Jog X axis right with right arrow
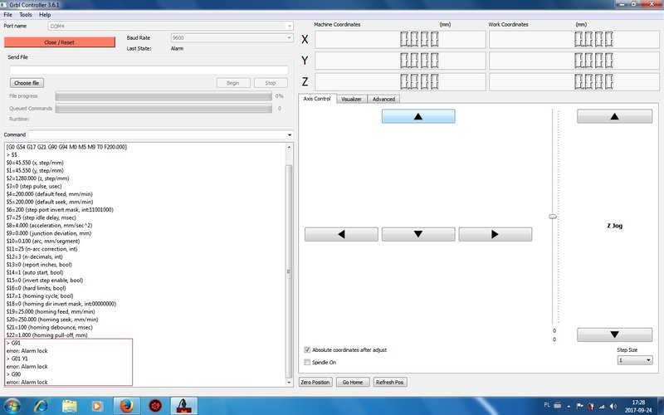This screenshot has height=415, width=664. point(495,234)
